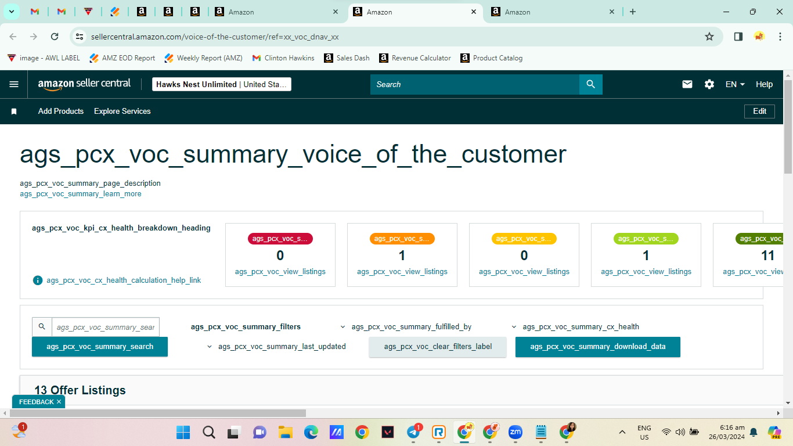
Task: Click the Seller Central top Search field
Action: pyautogui.click(x=475, y=84)
